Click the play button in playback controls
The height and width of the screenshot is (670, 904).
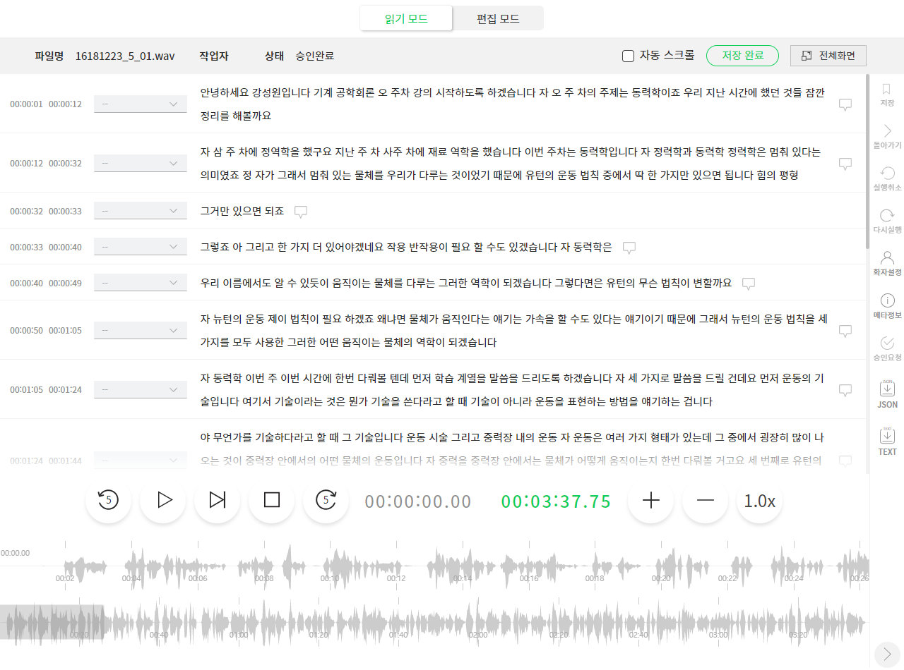[163, 500]
